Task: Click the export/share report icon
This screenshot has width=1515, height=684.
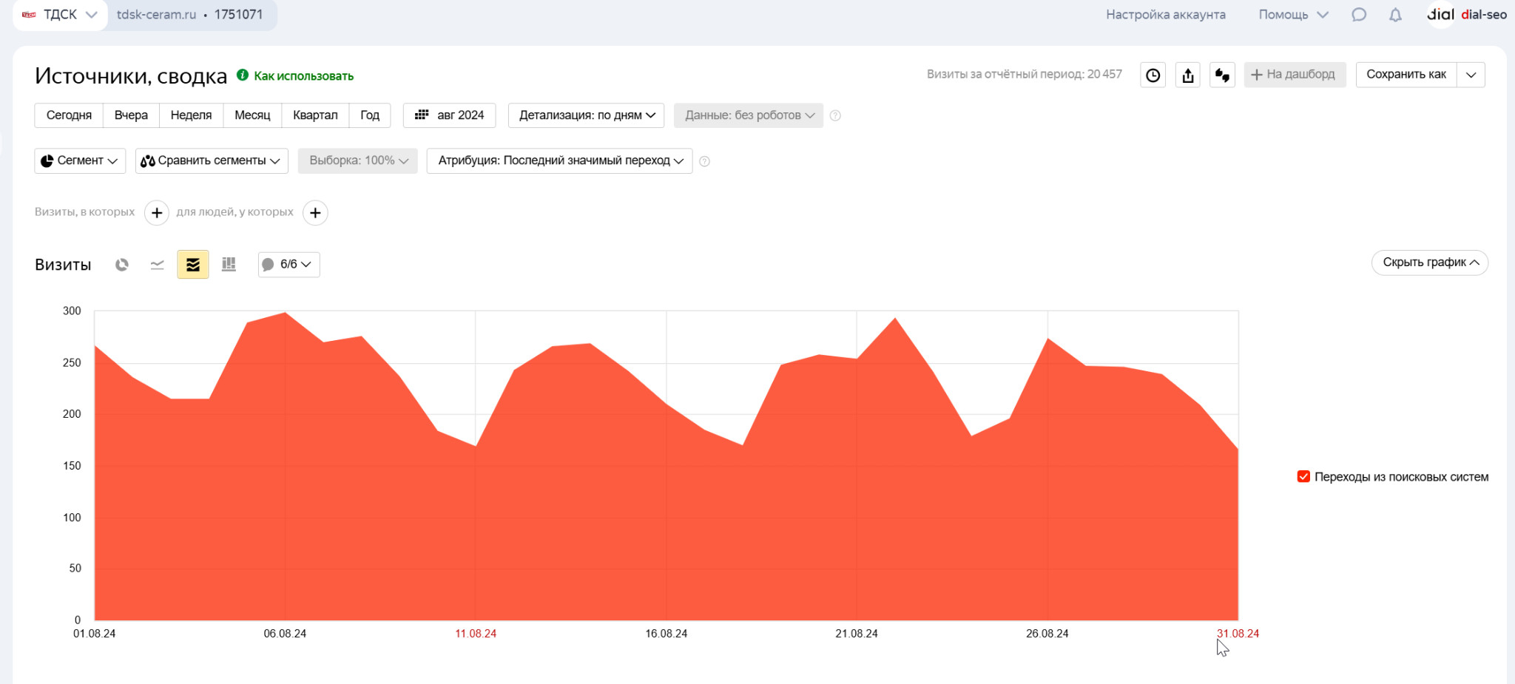Action: (1187, 75)
